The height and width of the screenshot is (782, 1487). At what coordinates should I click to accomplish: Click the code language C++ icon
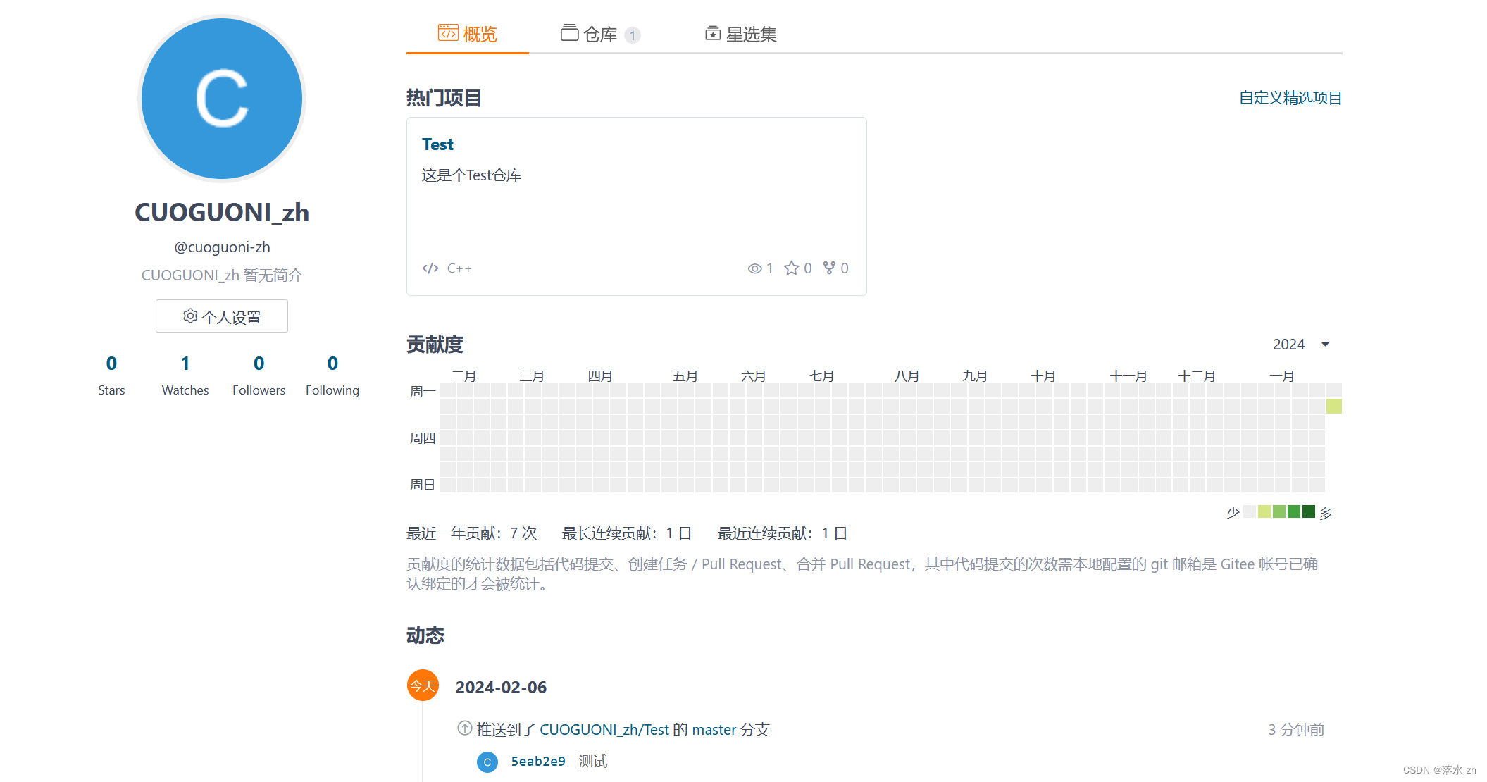tap(431, 268)
